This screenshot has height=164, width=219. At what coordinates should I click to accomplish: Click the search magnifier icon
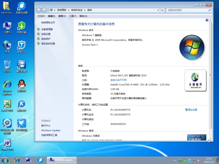[x=209, y=10]
